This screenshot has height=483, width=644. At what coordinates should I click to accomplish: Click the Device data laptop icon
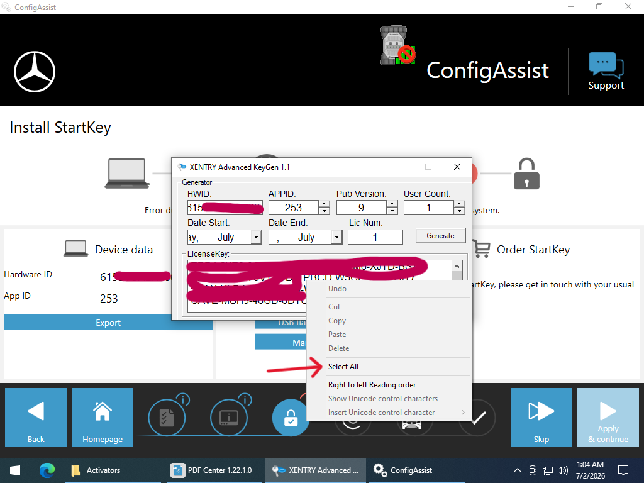[75, 249]
